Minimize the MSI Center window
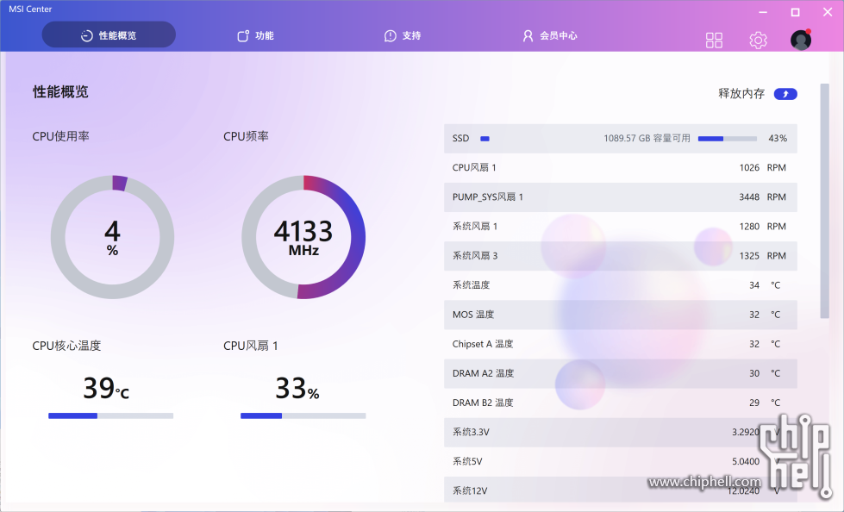 click(763, 12)
